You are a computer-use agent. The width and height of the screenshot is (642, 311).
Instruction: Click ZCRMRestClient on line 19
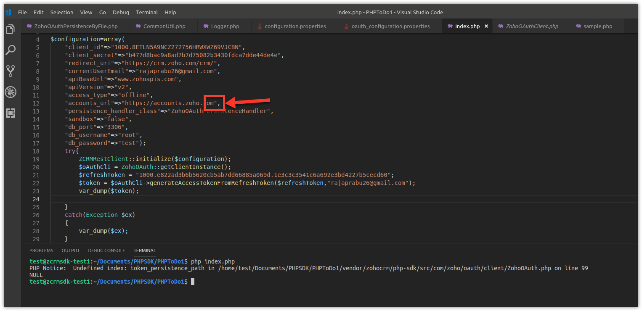click(x=103, y=159)
